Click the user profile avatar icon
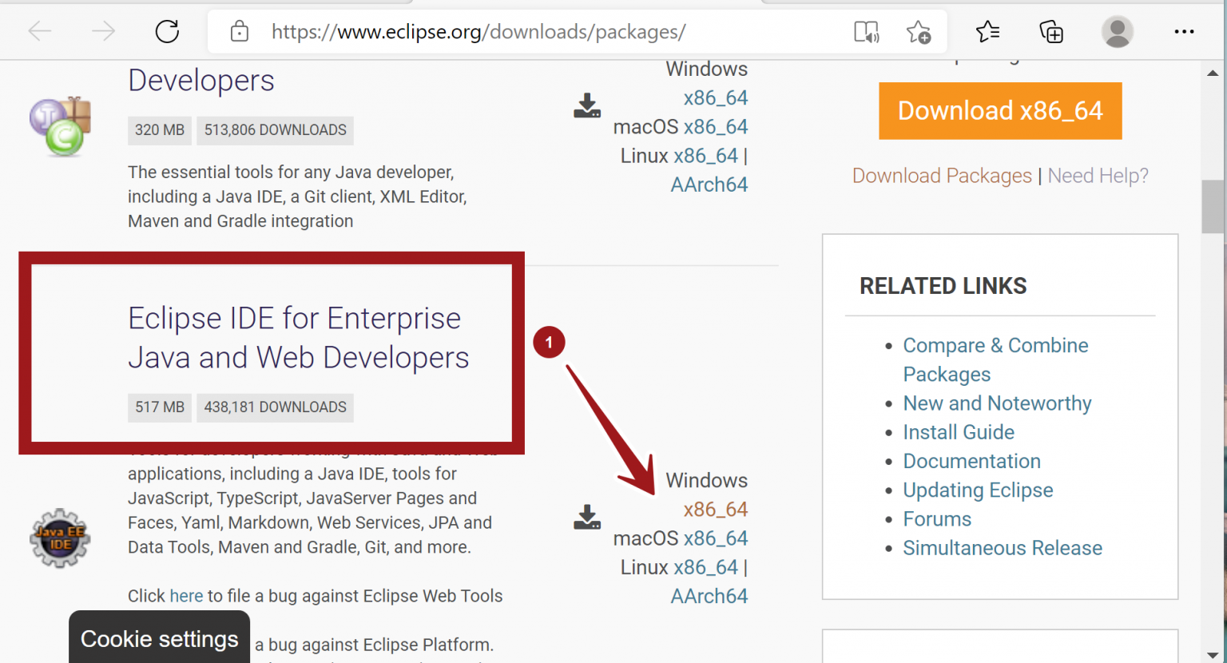 point(1117,32)
